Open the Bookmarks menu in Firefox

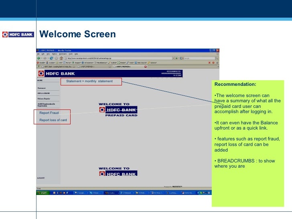[63, 54]
